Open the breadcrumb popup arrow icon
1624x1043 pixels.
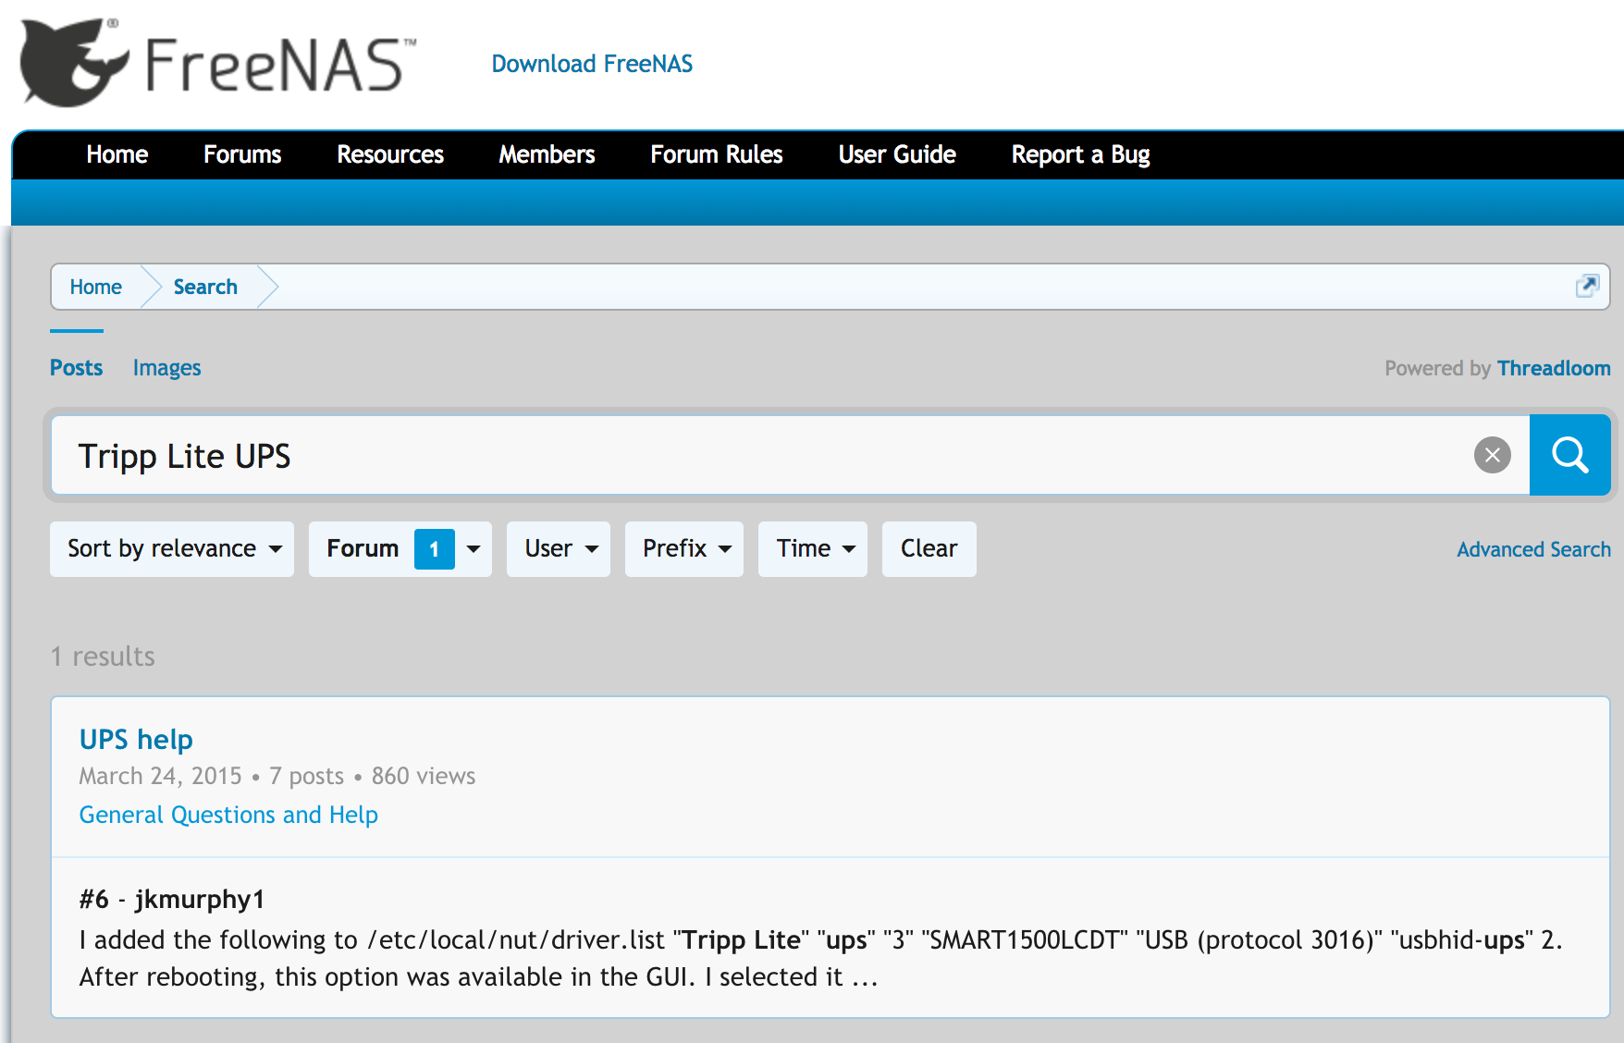pos(1587,286)
